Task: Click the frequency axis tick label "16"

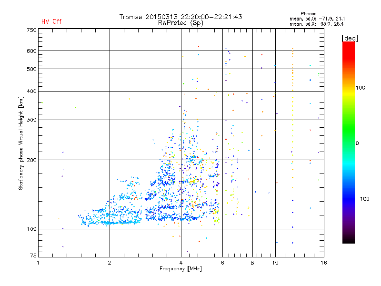Action: pyautogui.click(x=324, y=263)
